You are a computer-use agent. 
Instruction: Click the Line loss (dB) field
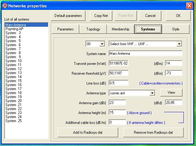tap(119, 83)
